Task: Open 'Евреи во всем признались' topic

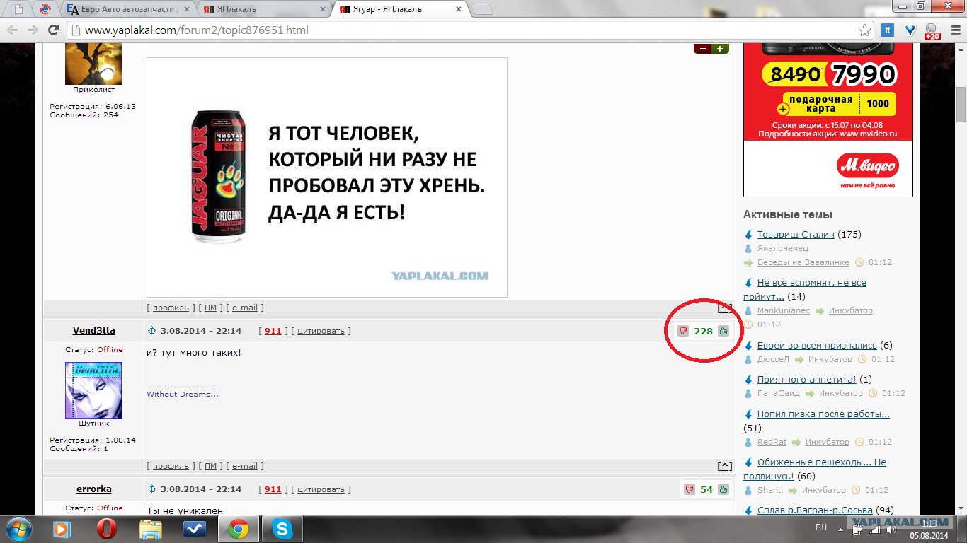Action: point(817,345)
